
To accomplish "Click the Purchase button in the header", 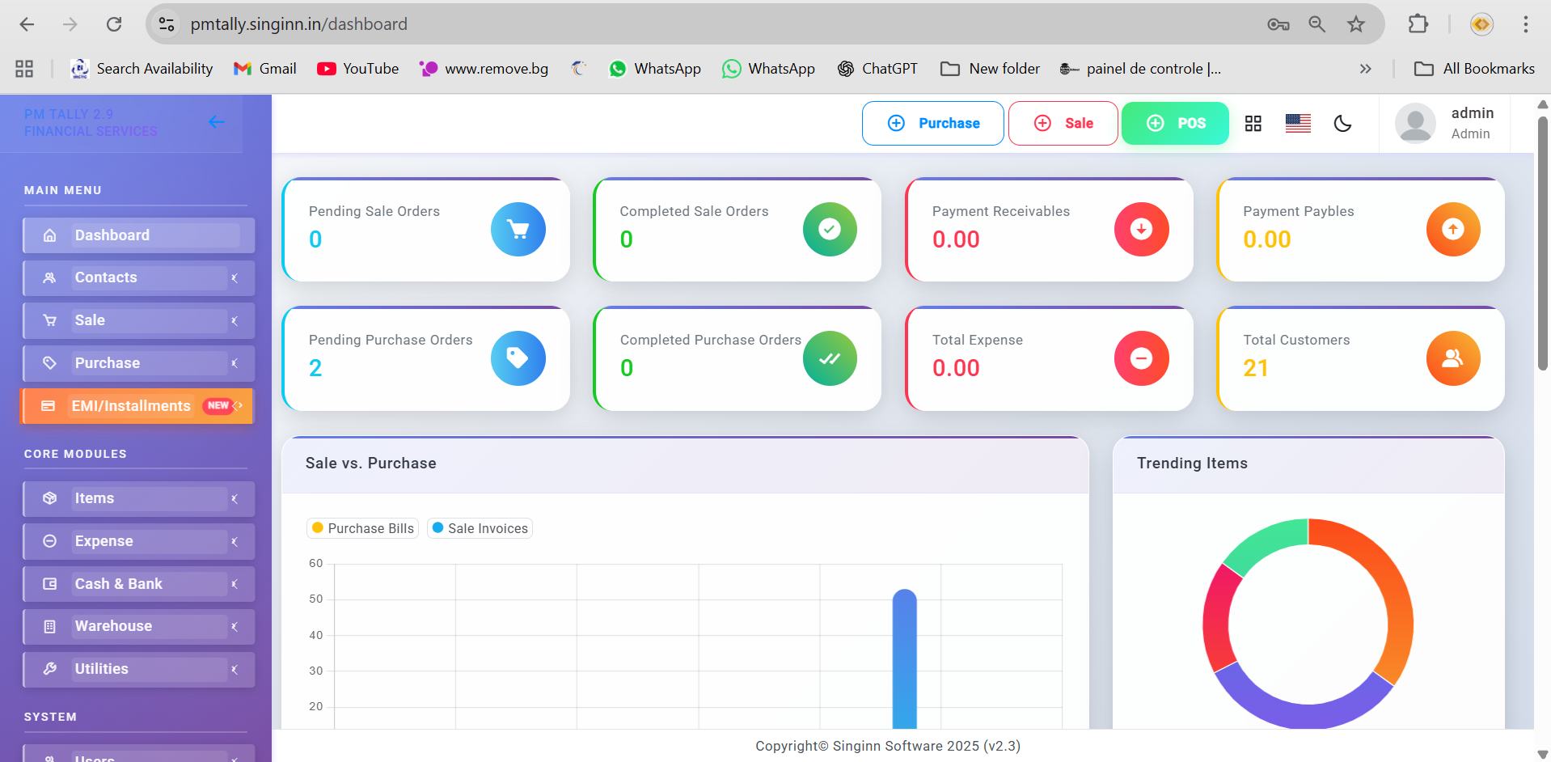I will click(932, 123).
